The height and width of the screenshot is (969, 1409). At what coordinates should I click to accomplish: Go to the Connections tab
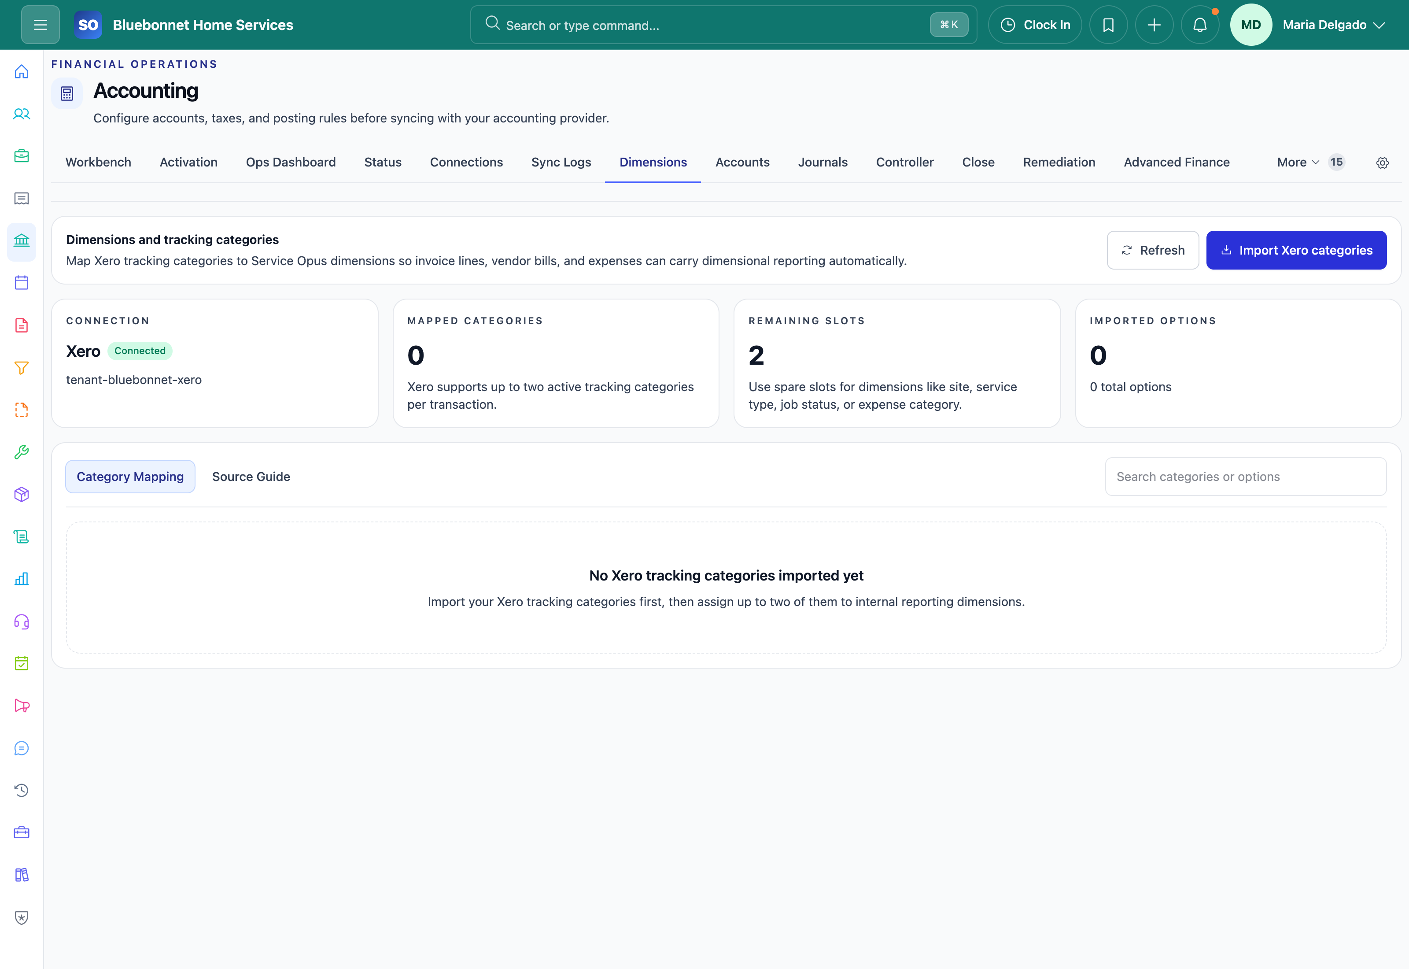click(467, 162)
